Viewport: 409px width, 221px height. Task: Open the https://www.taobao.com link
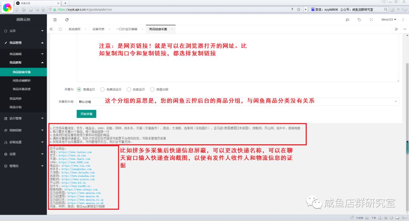point(76,152)
